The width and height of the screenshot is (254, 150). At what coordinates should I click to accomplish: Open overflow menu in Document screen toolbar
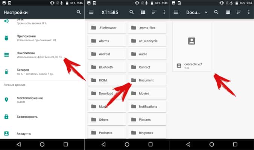click(x=249, y=12)
